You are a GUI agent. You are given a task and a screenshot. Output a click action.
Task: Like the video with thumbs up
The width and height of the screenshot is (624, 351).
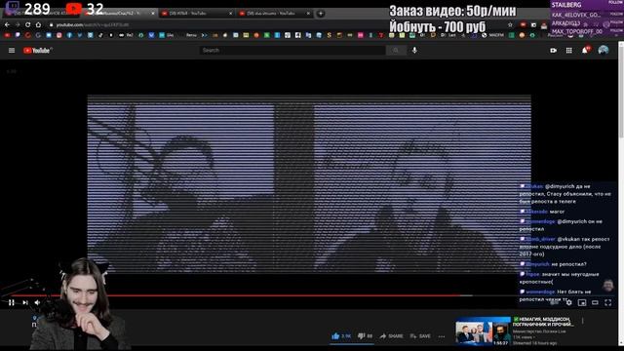point(340,336)
